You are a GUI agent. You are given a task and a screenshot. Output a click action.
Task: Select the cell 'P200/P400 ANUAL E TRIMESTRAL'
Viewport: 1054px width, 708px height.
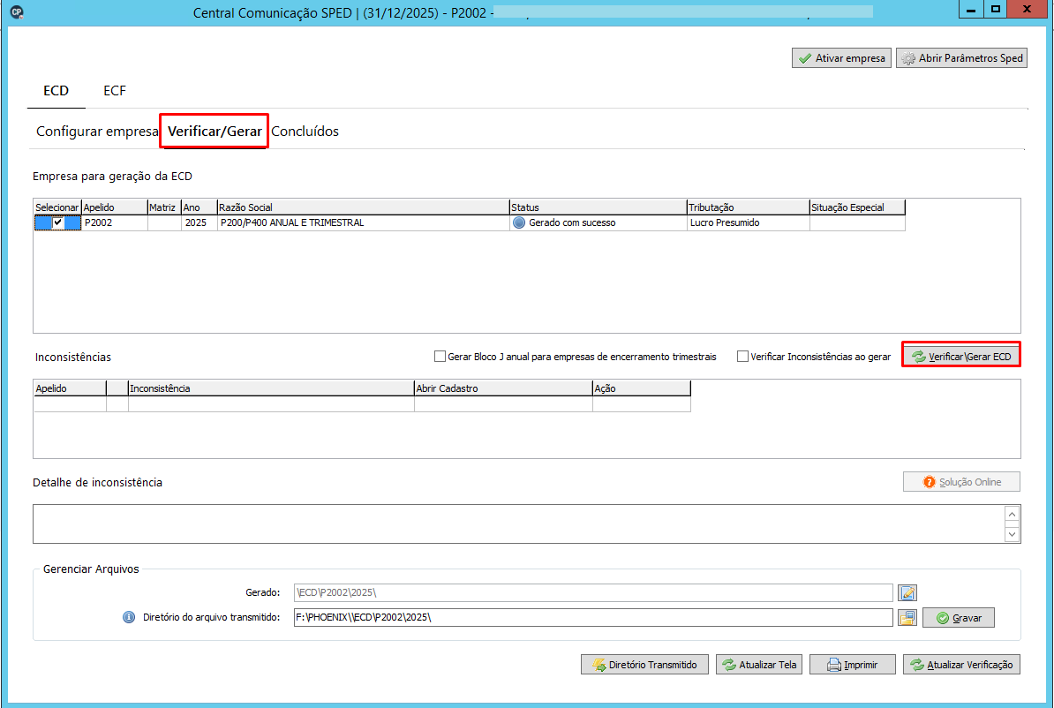point(363,222)
